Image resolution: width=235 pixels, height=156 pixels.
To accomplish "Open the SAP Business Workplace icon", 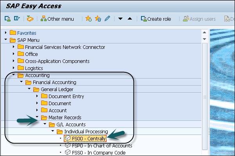I will 30,19.
